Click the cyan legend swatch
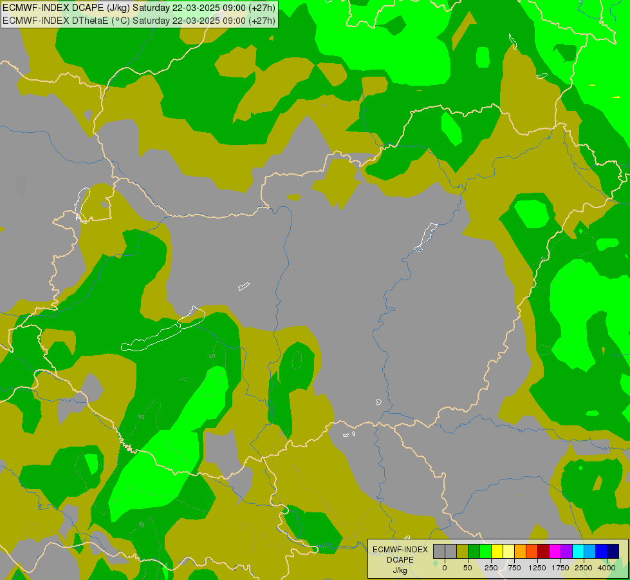The height and width of the screenshot is (580, 630). click(578, 551)
